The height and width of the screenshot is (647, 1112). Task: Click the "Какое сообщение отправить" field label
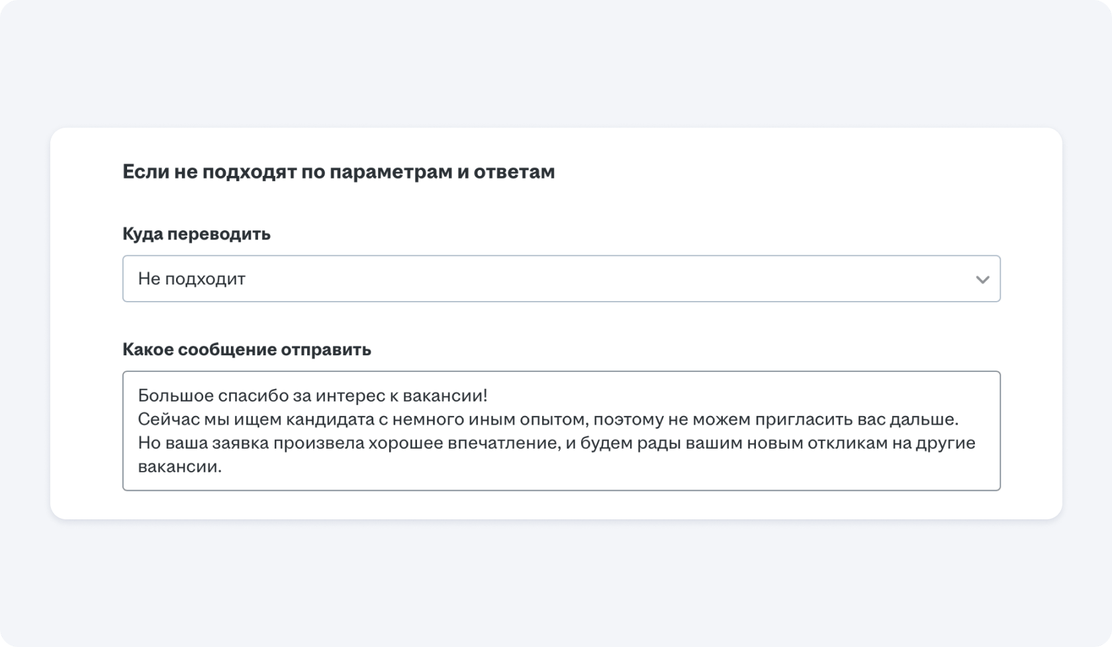point(247,349)
